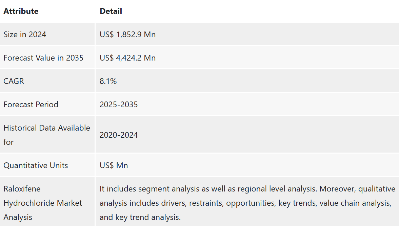Viewport: 399px width, 226px height.
Task: Click the US$ 4,424.2 Mn value
Action: coord(127,58)
